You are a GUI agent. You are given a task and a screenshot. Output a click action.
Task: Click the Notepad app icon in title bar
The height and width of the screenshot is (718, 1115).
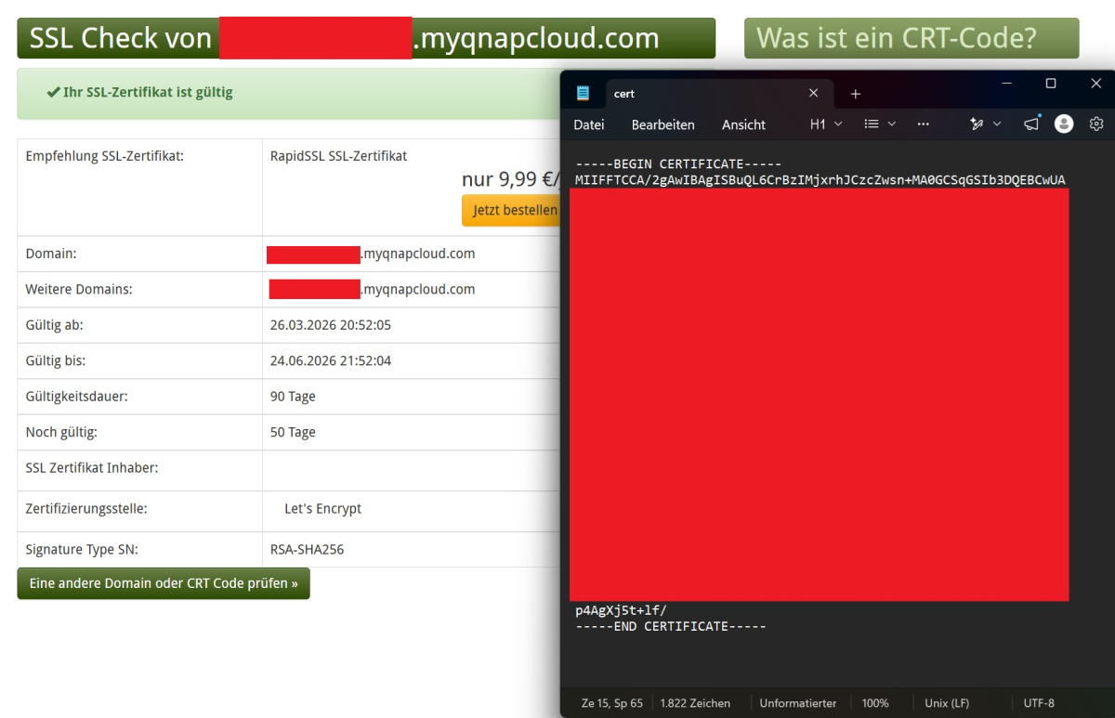584,93
